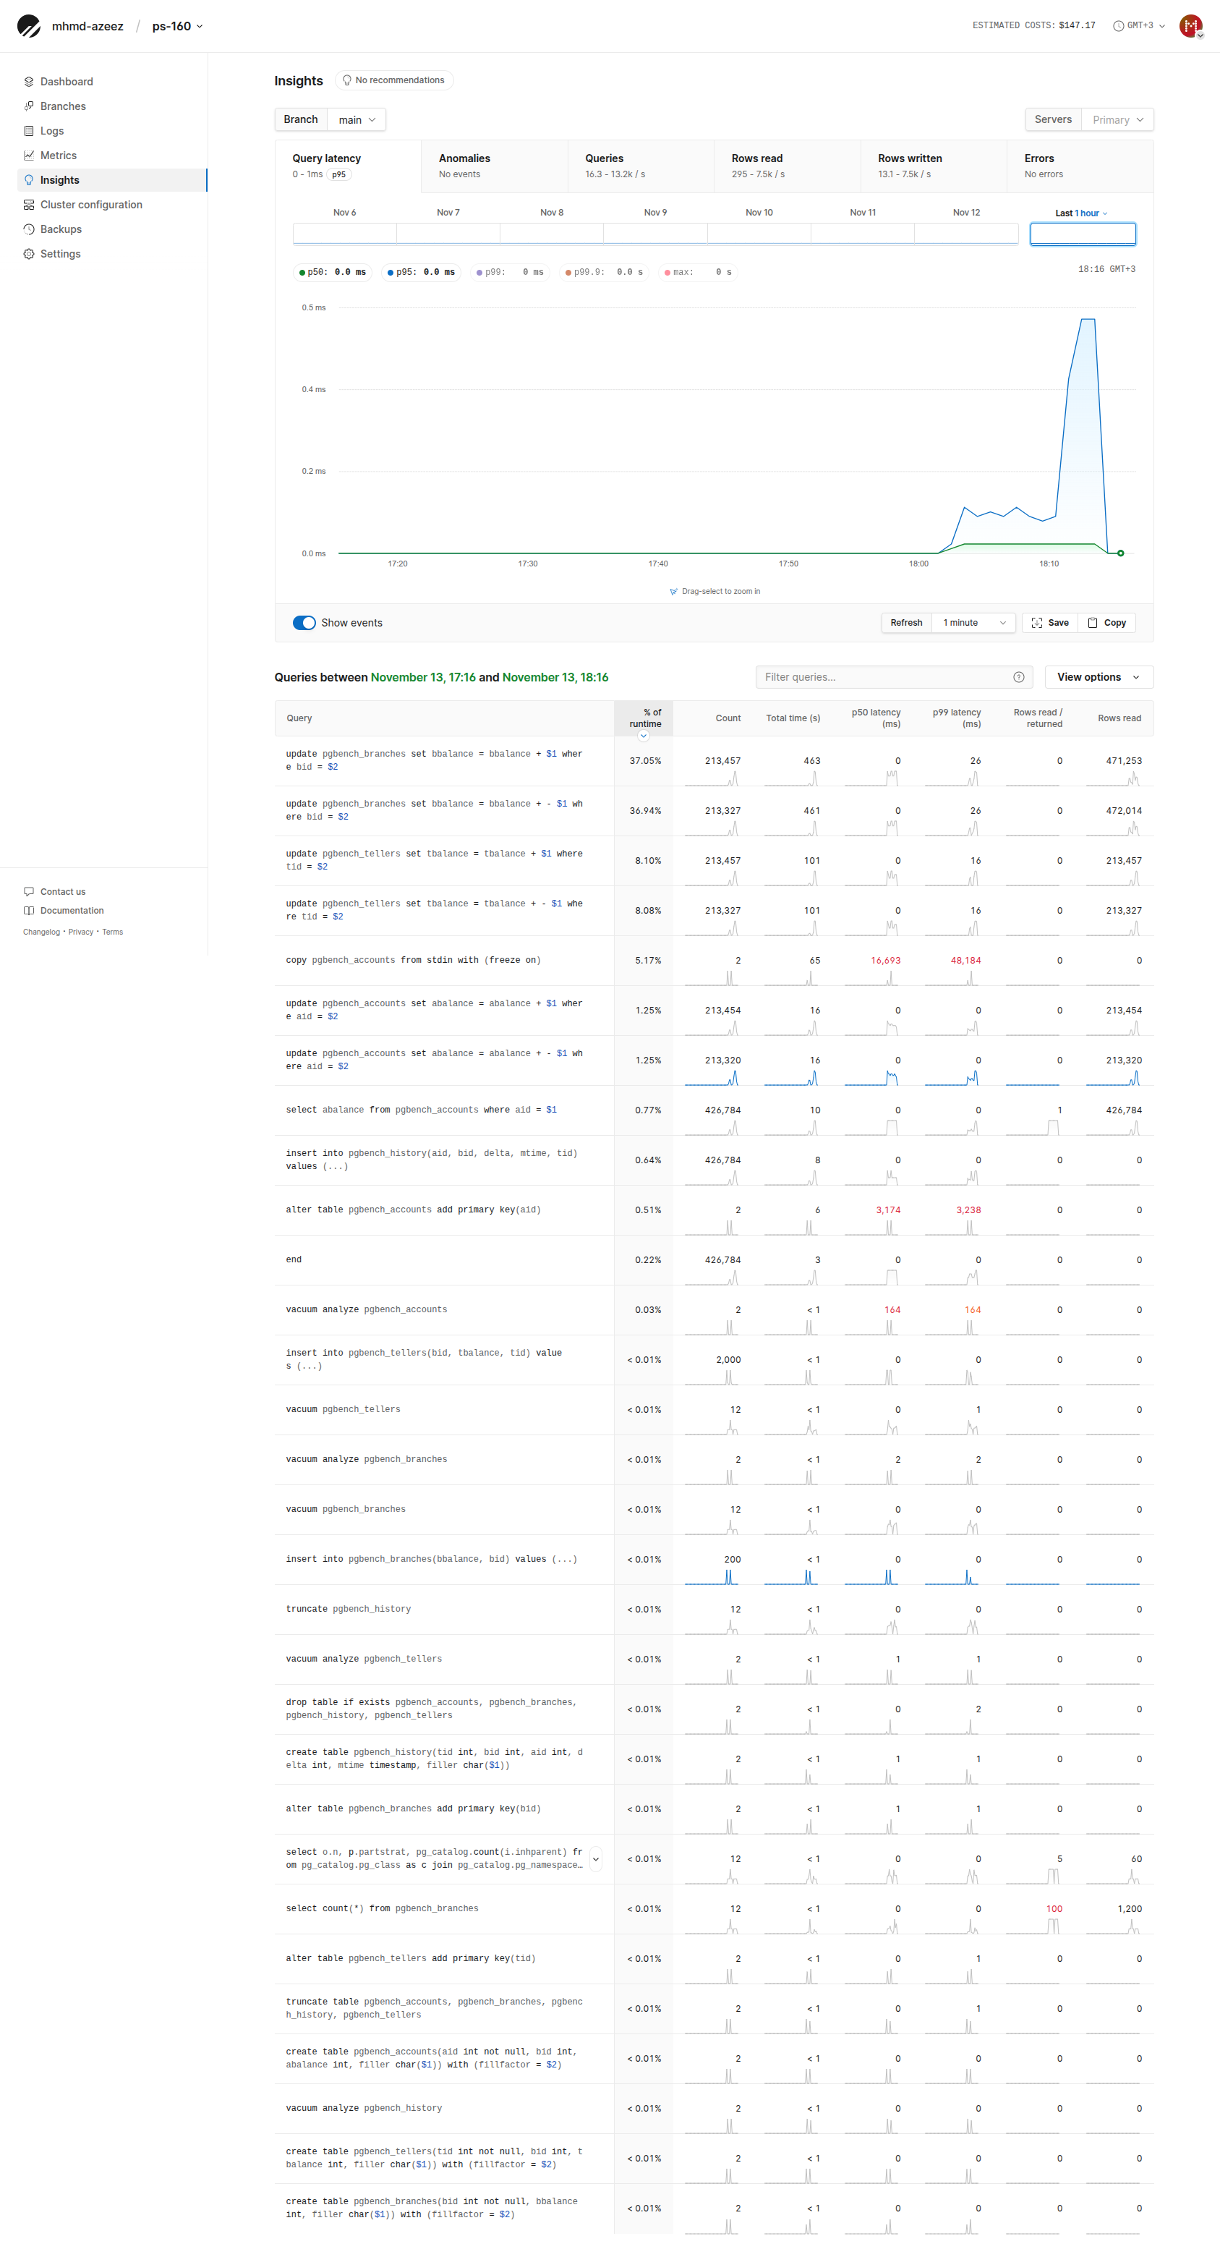Open the Dashboard sidebar icon
The width and height of the screenshot is (1220, 2257).
tap(29, 82)
